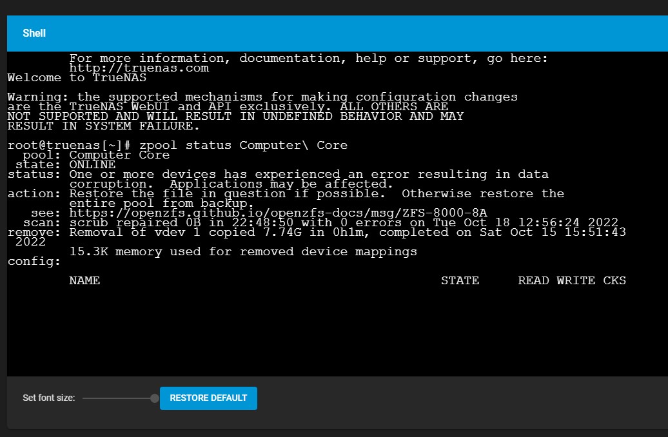Click the http://truenas.com link text

pyautogui.click(x=139, y=68)
